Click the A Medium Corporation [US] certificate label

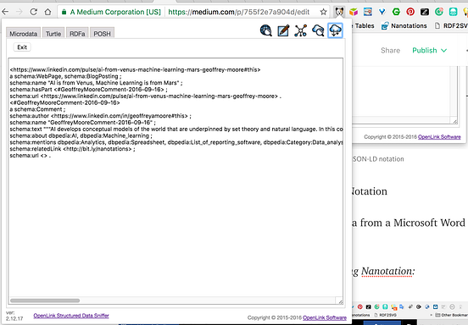pyautogui.click(x=115, y=12)
